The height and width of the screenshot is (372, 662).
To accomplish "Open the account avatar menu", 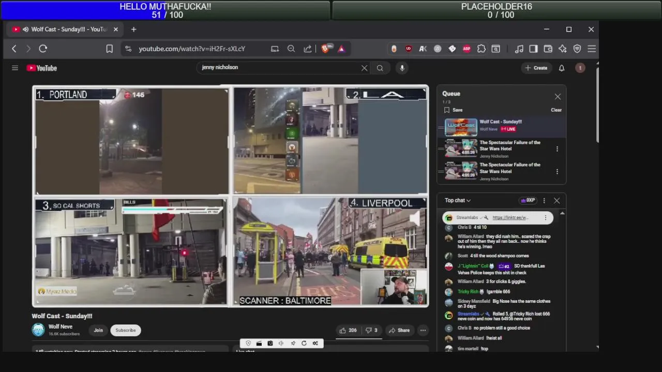I will coord(580,68).
